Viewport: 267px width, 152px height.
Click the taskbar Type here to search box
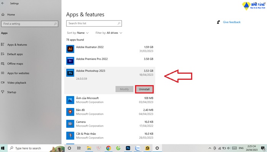pyautogui.click(x=36, y=148)
